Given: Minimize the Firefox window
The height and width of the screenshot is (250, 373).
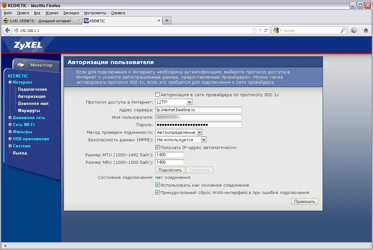Looking at the screenshot, I should (352, 5).
